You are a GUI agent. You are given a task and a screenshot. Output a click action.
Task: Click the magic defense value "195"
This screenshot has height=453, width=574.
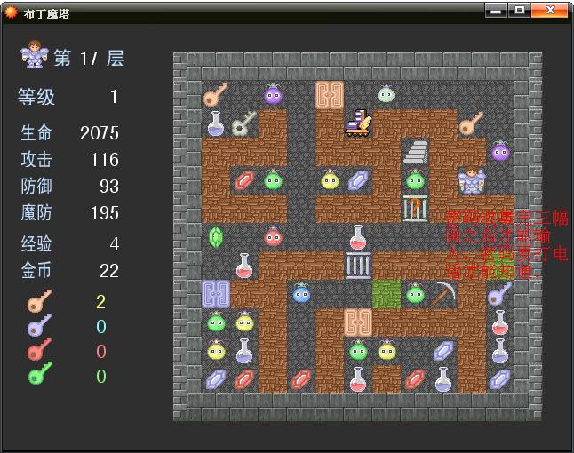click(x=105, y=213)
